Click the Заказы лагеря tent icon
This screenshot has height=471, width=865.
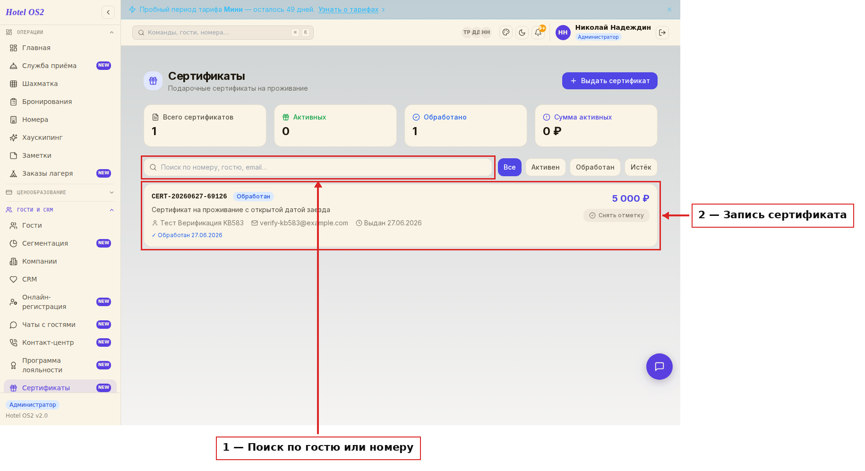14,173
